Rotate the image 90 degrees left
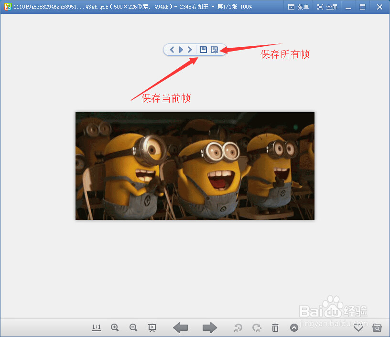The image size is (390, 337). [x=238, y=327]
